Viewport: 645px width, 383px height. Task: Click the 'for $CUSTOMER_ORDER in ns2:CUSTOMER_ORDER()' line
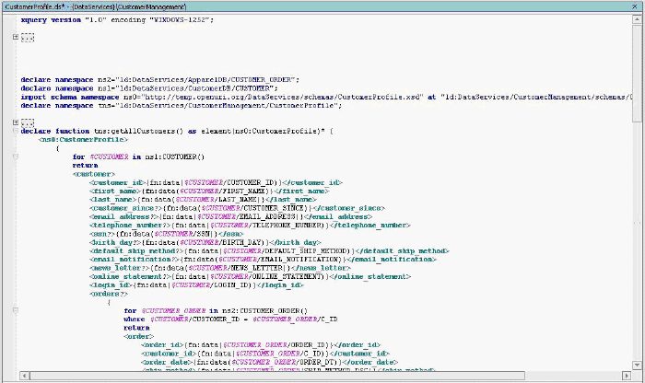click(216, 310)
